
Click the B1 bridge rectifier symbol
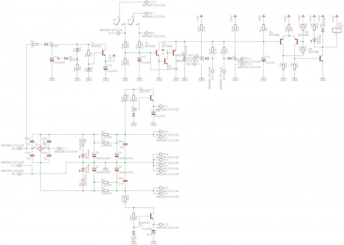pos(40,149)
